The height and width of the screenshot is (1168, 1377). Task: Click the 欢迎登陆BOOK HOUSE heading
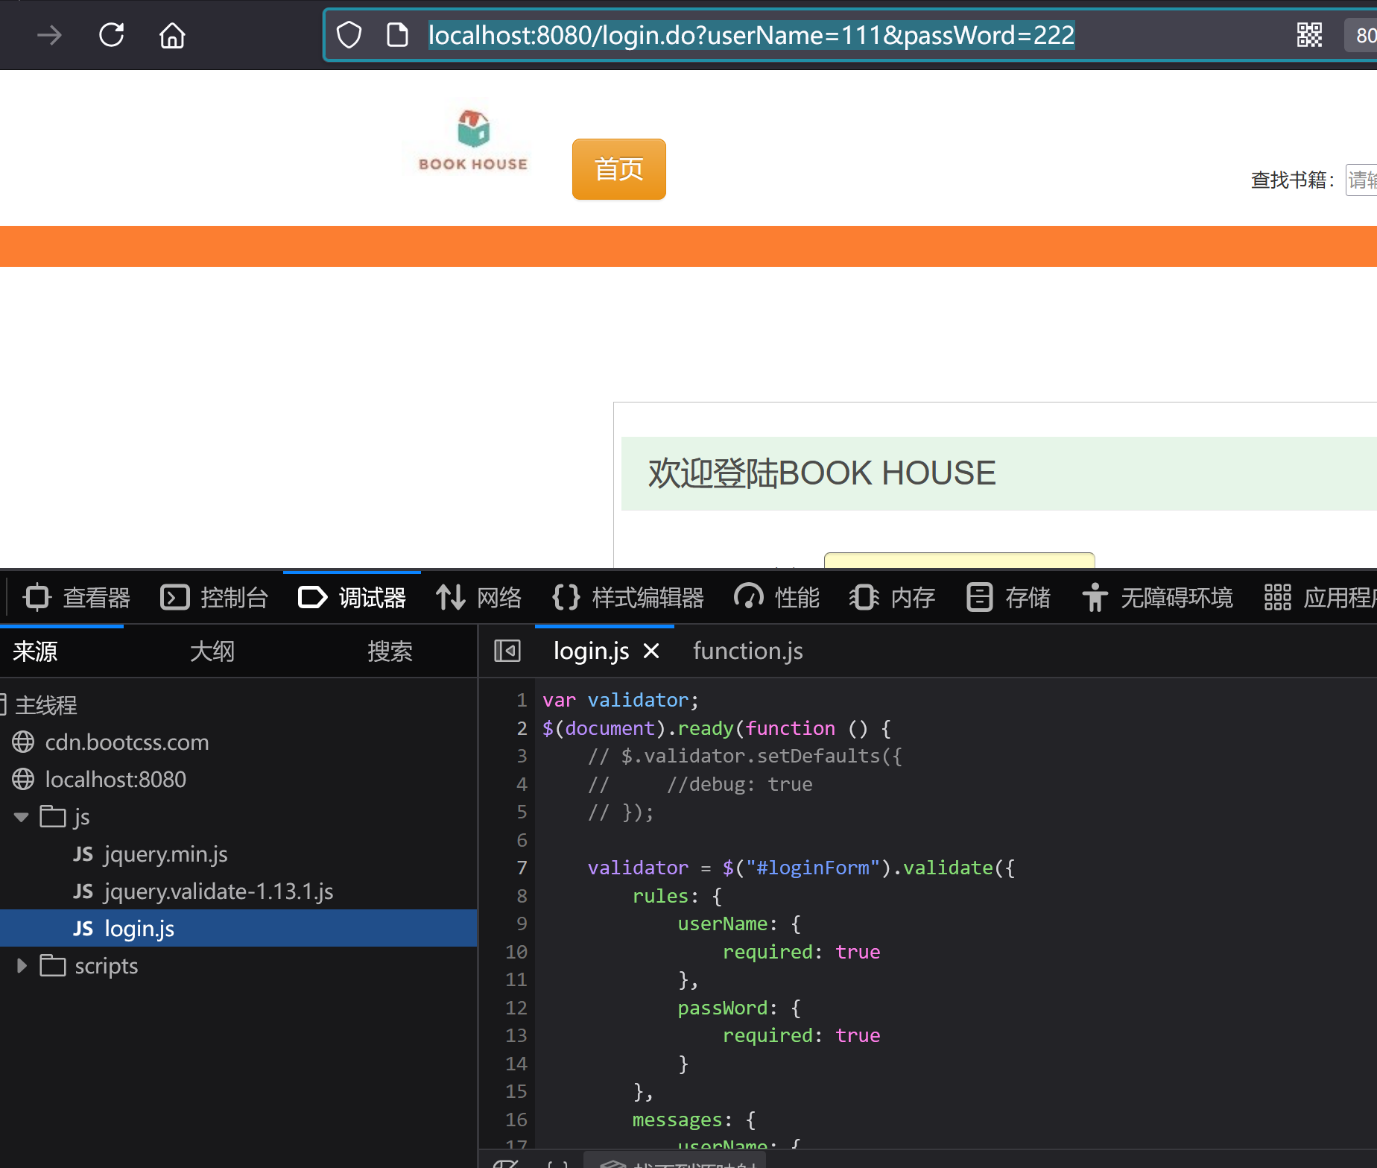point(822,473)
